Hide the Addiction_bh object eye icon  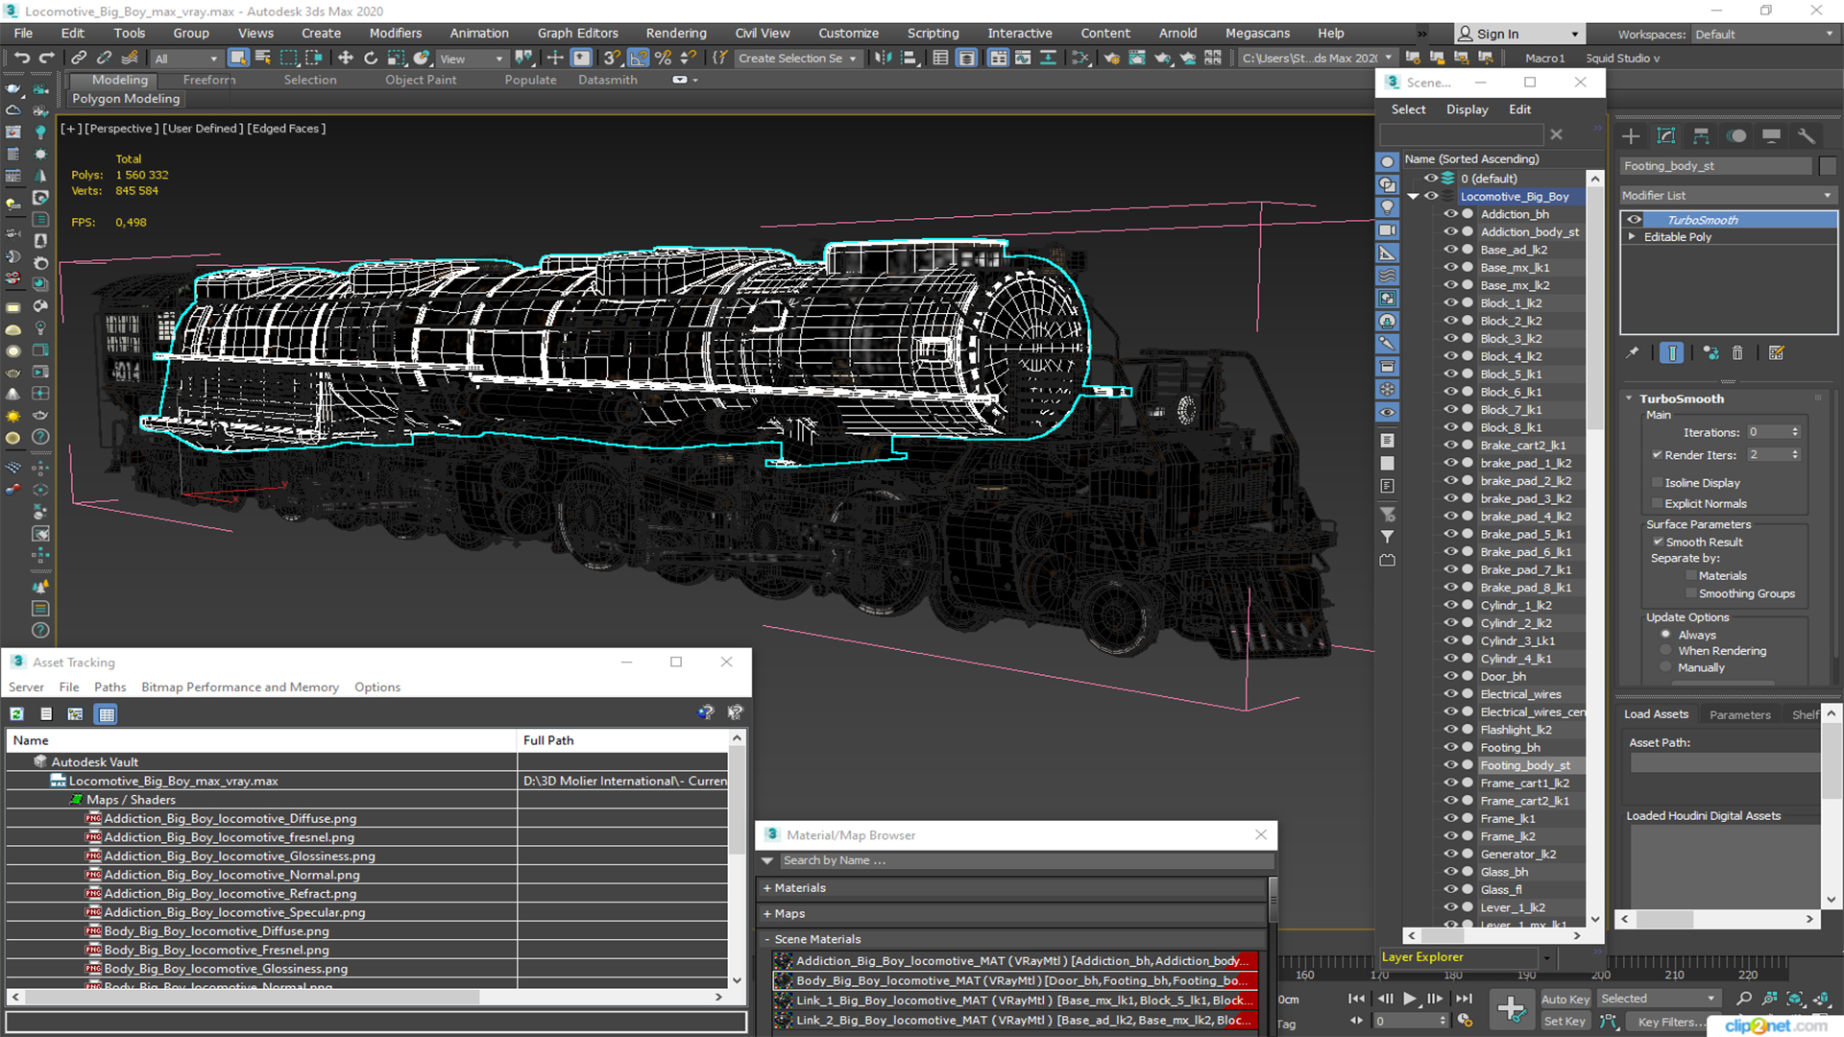tap(1450, 214)
